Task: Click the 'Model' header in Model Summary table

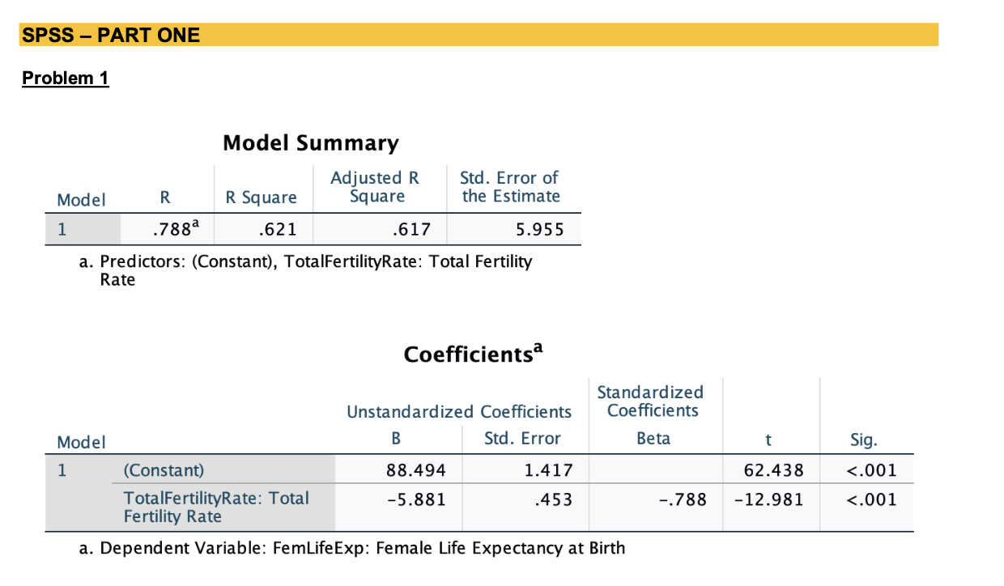Action: 81,199
